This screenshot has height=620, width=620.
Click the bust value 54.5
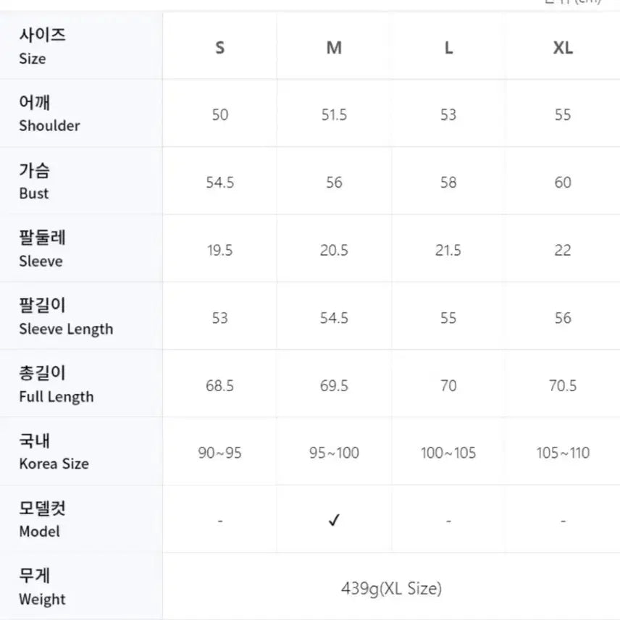point(220,183)
